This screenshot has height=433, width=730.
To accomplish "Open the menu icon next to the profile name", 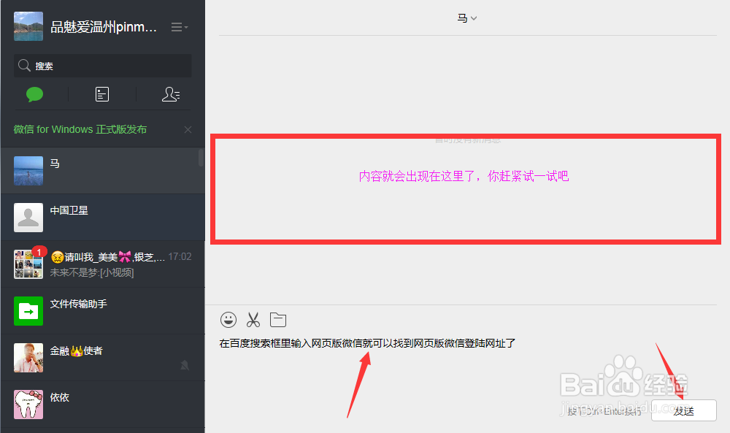I will (180, 27).
